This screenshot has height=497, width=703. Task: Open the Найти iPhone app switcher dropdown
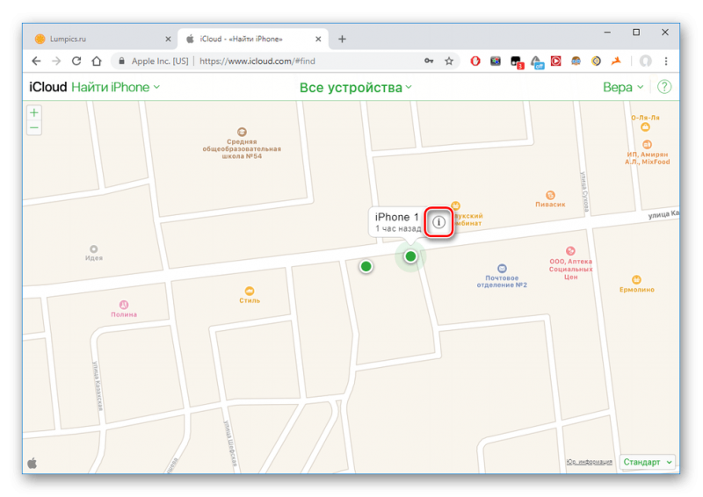point(116,87)
